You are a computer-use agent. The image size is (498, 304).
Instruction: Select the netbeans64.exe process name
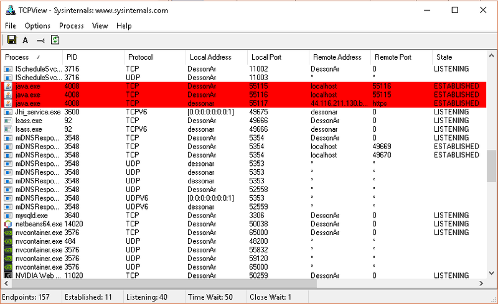click(x=39, y=224)
